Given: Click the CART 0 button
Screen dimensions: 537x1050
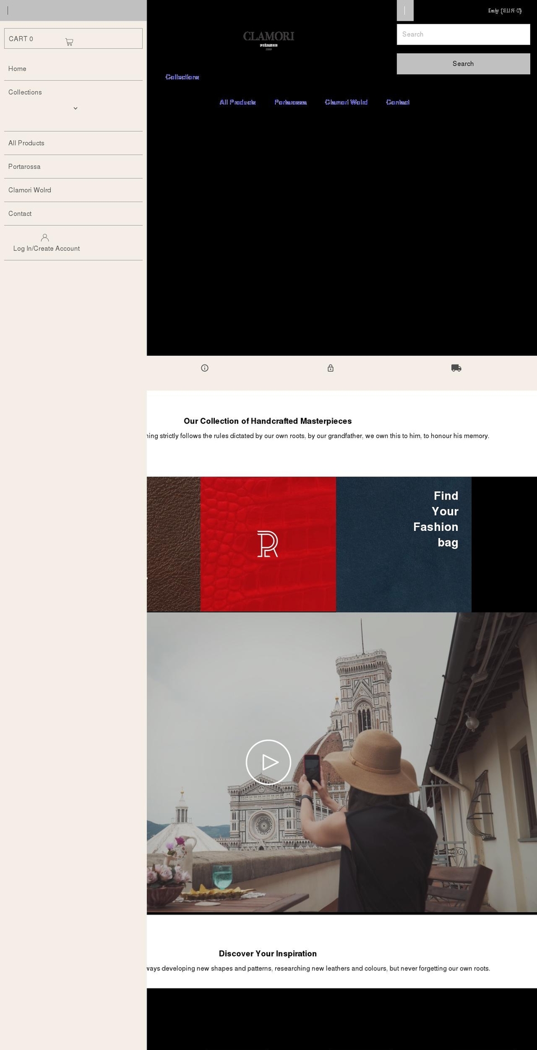Looking at the screenshot, I should coord(73,39).
